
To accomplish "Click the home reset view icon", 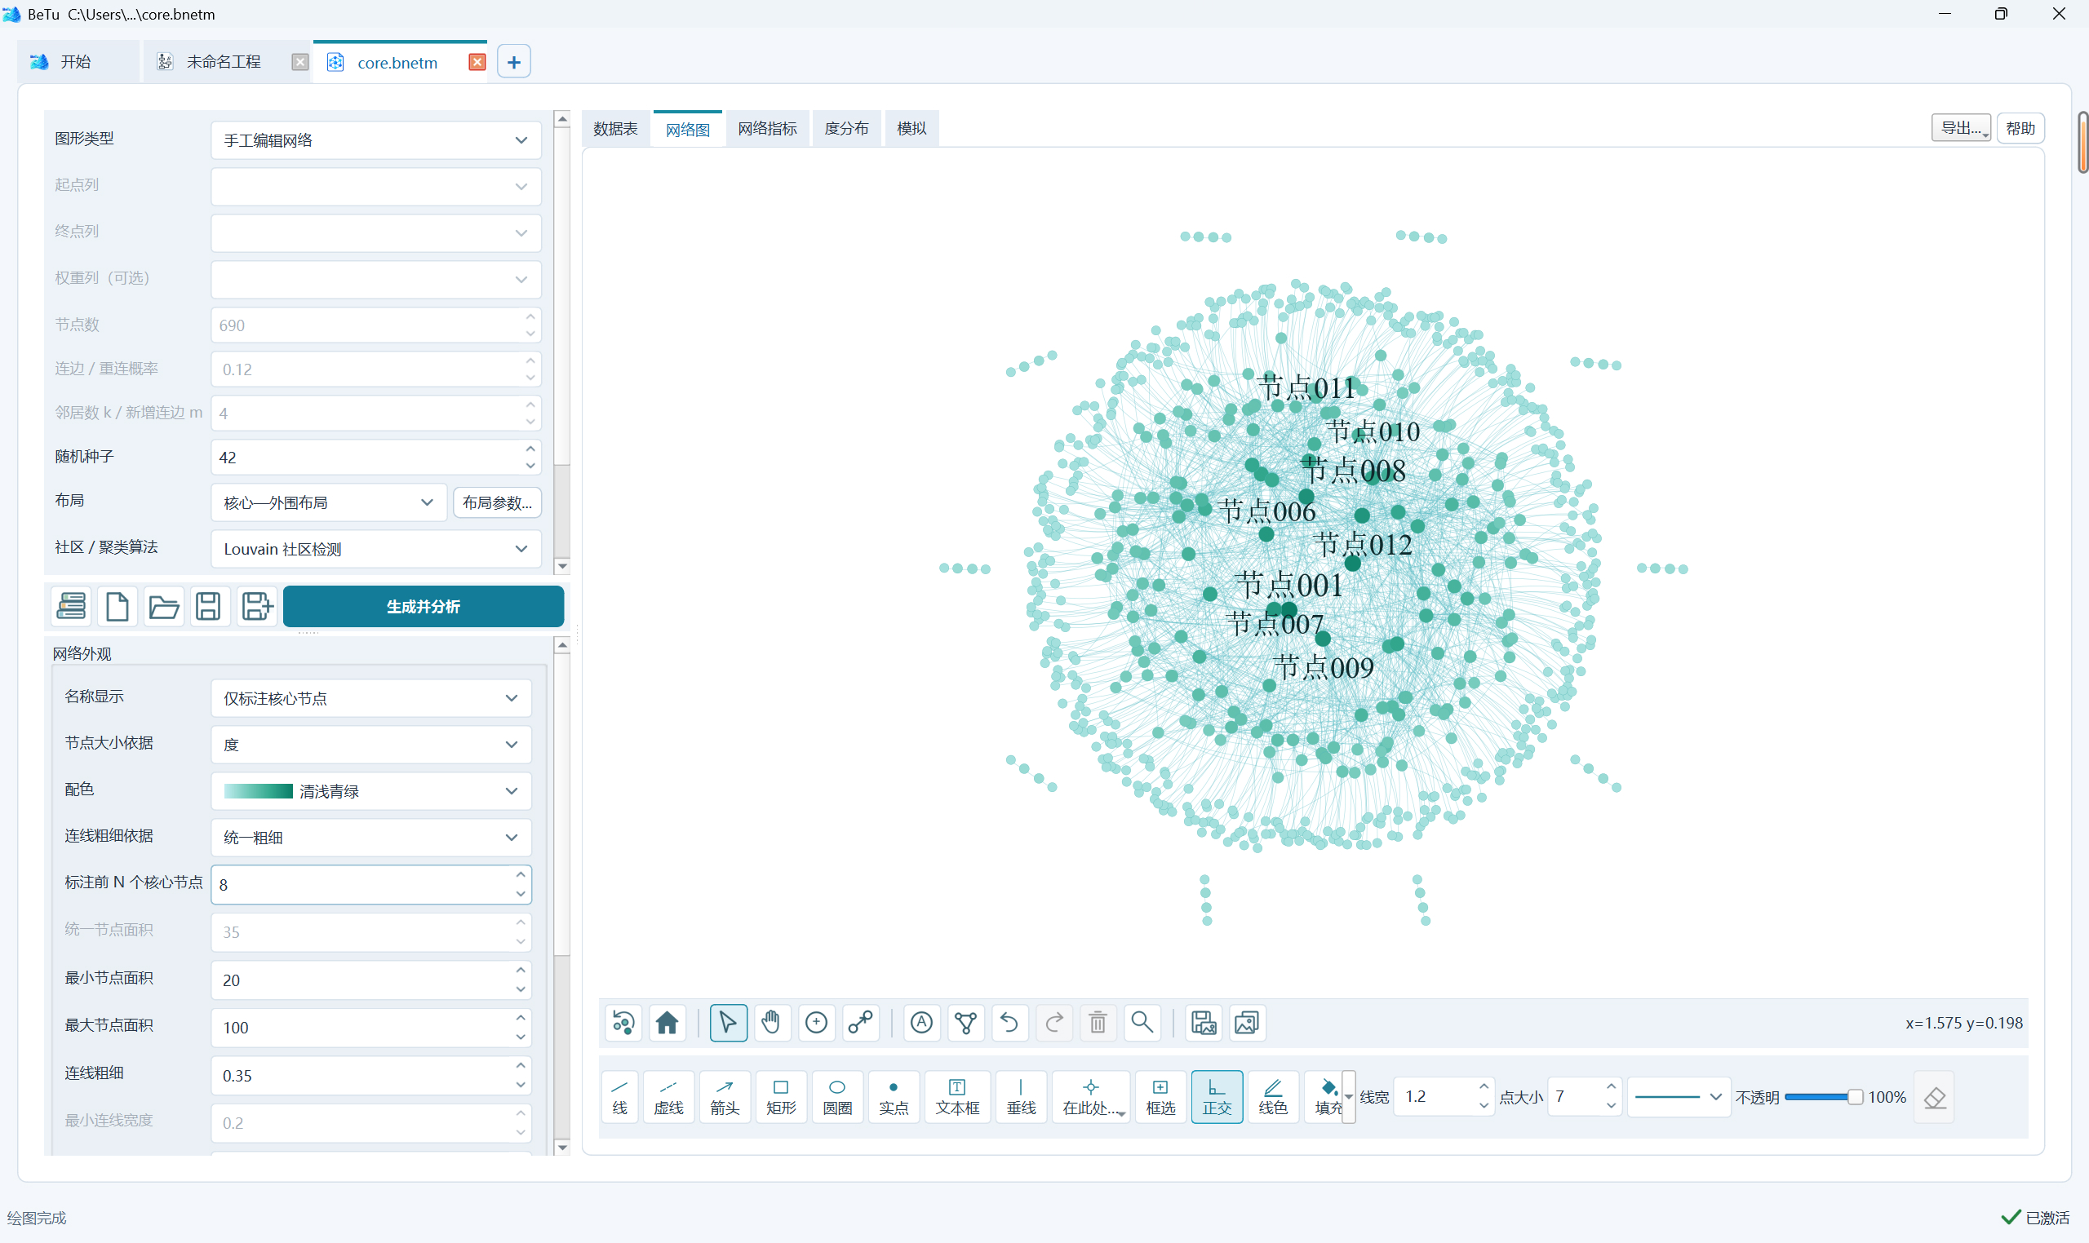I will point(667,1023).
